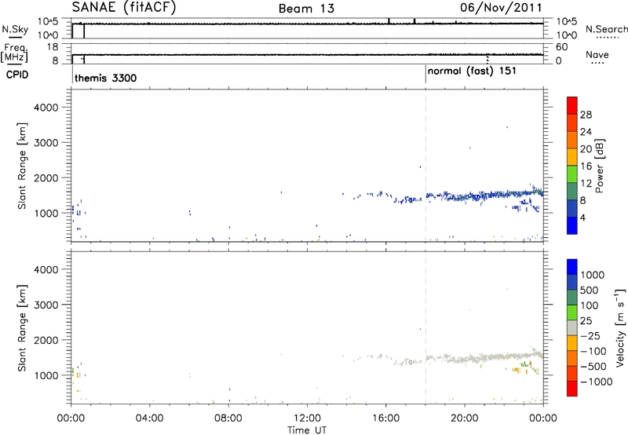Pick the red below −1000 Velocity segment
This screenshot has width=628, height=435.
(572, 389)
